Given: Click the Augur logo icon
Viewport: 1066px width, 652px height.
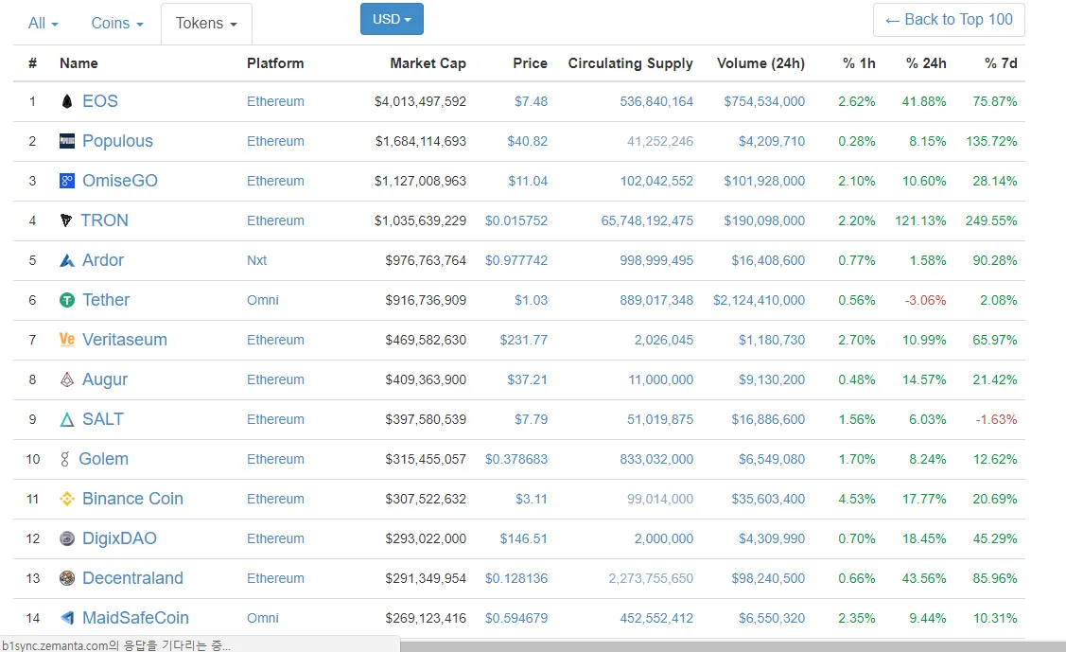Looking at the screenshot, I should (x=66, y=379).
